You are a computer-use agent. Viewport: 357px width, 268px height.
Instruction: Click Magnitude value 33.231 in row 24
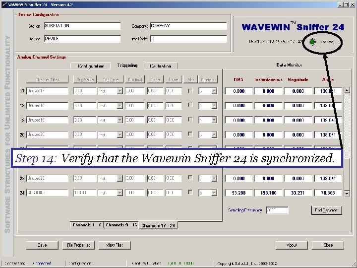298,193
